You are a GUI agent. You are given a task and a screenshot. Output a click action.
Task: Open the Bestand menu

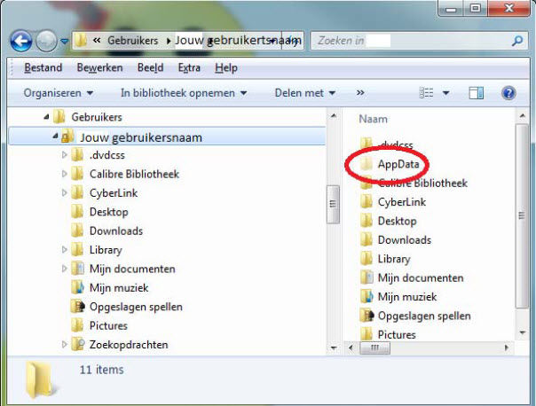tap(43, 67)
